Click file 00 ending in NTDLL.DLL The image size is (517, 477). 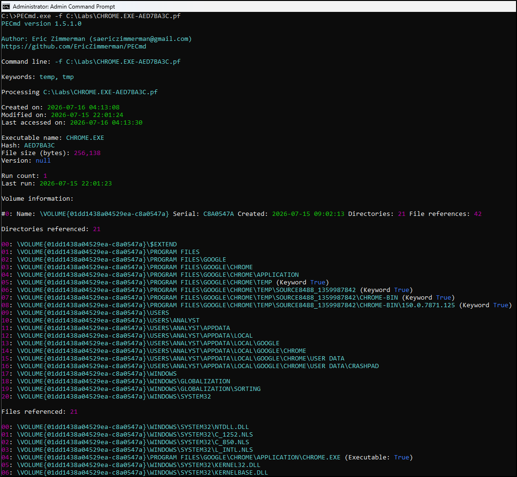click(125, 427)
